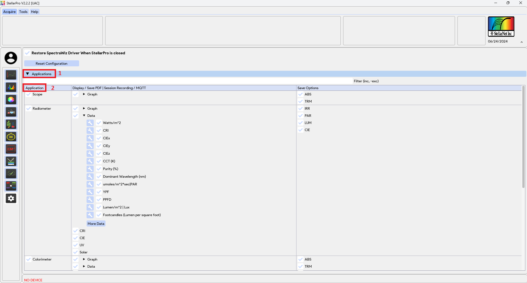Image resolution: width=527 pixels, height=283 pixels.
Task: Open the Tools menu
Action: pyautogui.click(x=23, y=12)
